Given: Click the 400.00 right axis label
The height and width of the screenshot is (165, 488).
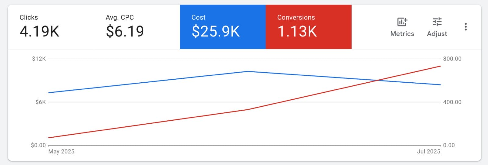Looking at the screenshot, I should [x=452, y=102].
